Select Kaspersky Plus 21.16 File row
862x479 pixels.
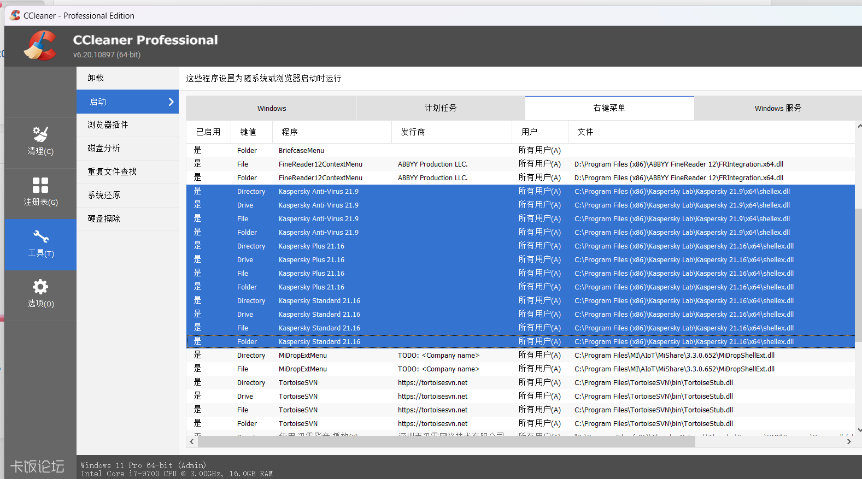520,273
